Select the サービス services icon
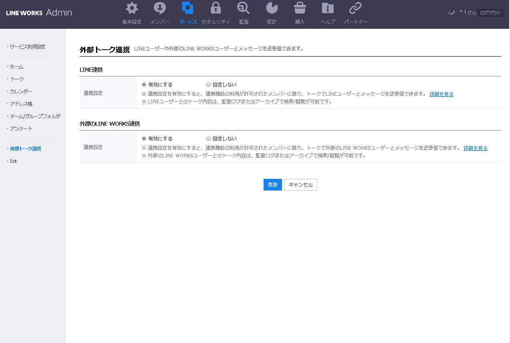This screenshot has width=510, height=343. [x=188, y=8]
